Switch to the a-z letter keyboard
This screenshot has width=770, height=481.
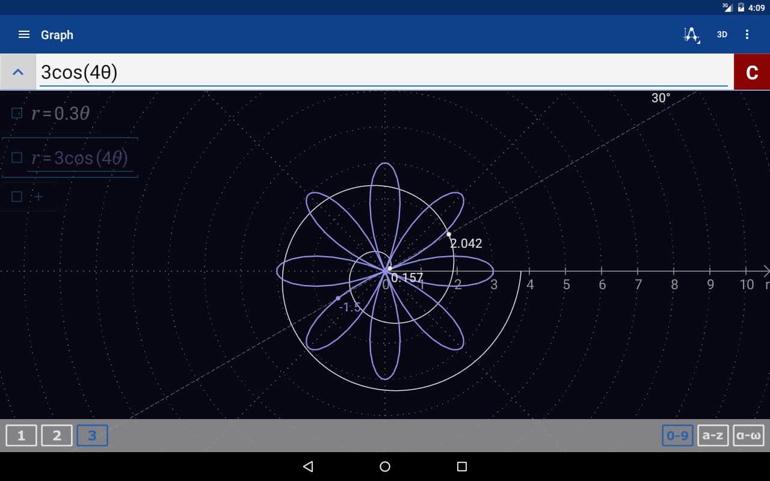(x=713, y=435)
